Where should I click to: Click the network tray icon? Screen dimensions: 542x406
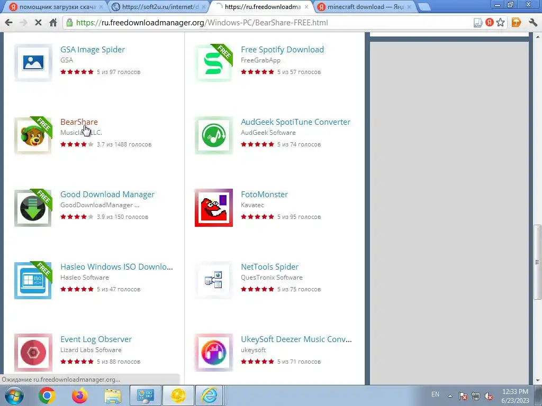coord(476,396)
